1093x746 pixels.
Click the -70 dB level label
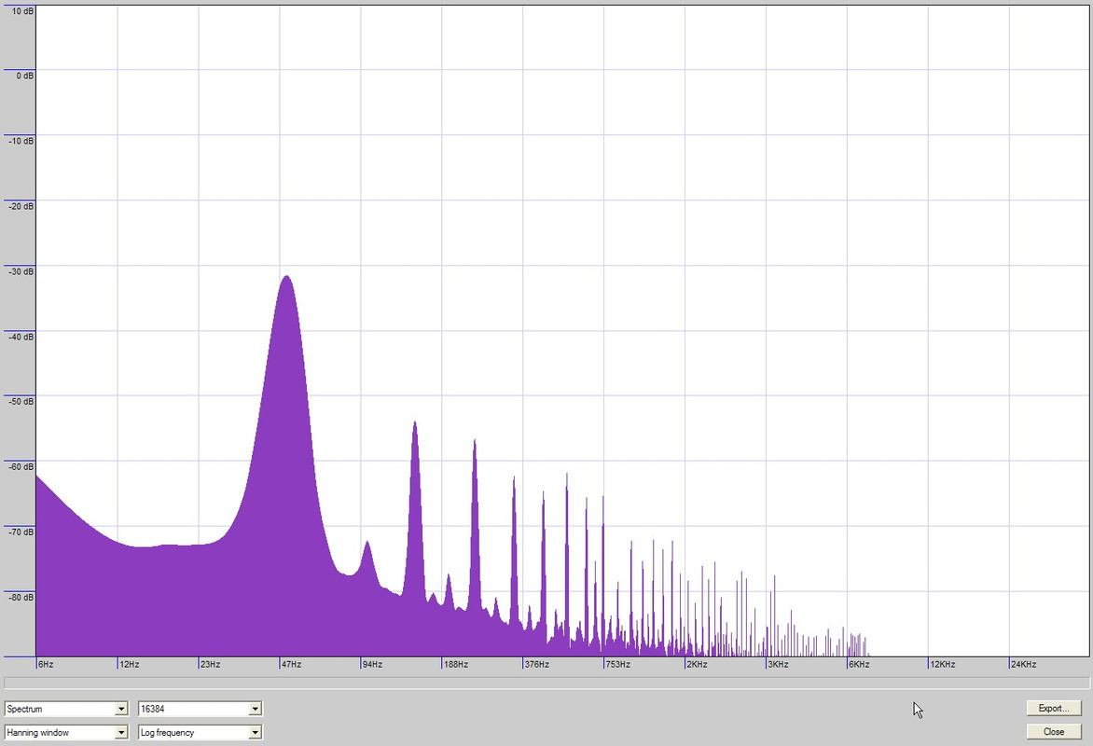(21, 532)
